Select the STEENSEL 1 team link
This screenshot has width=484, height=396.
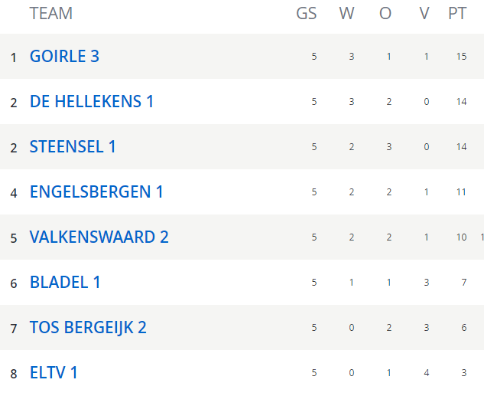(x=73, y=146)
